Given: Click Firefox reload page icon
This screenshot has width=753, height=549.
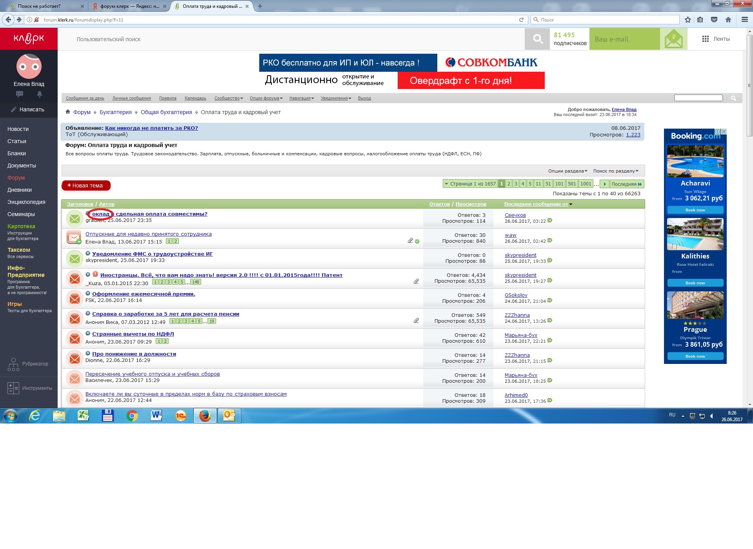Looking at the screenshot, I should pos(521,20).
